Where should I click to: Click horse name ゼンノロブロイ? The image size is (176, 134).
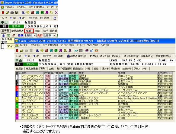point(32,81)
